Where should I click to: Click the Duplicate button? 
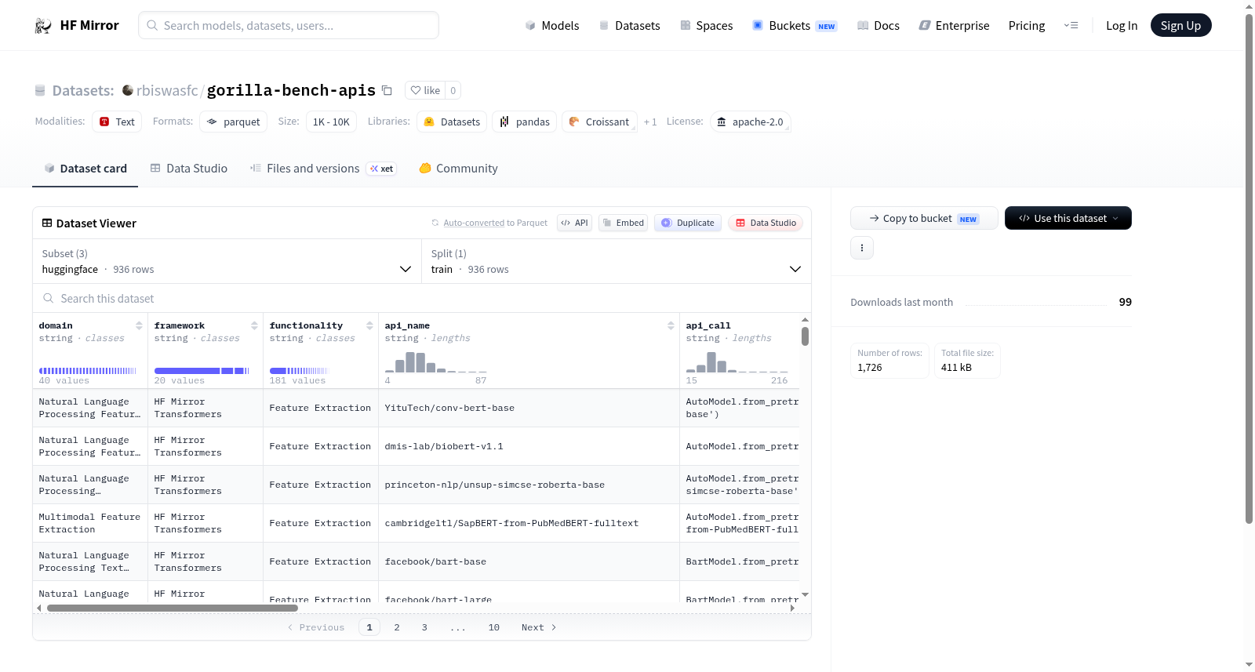tap(688, 223)
